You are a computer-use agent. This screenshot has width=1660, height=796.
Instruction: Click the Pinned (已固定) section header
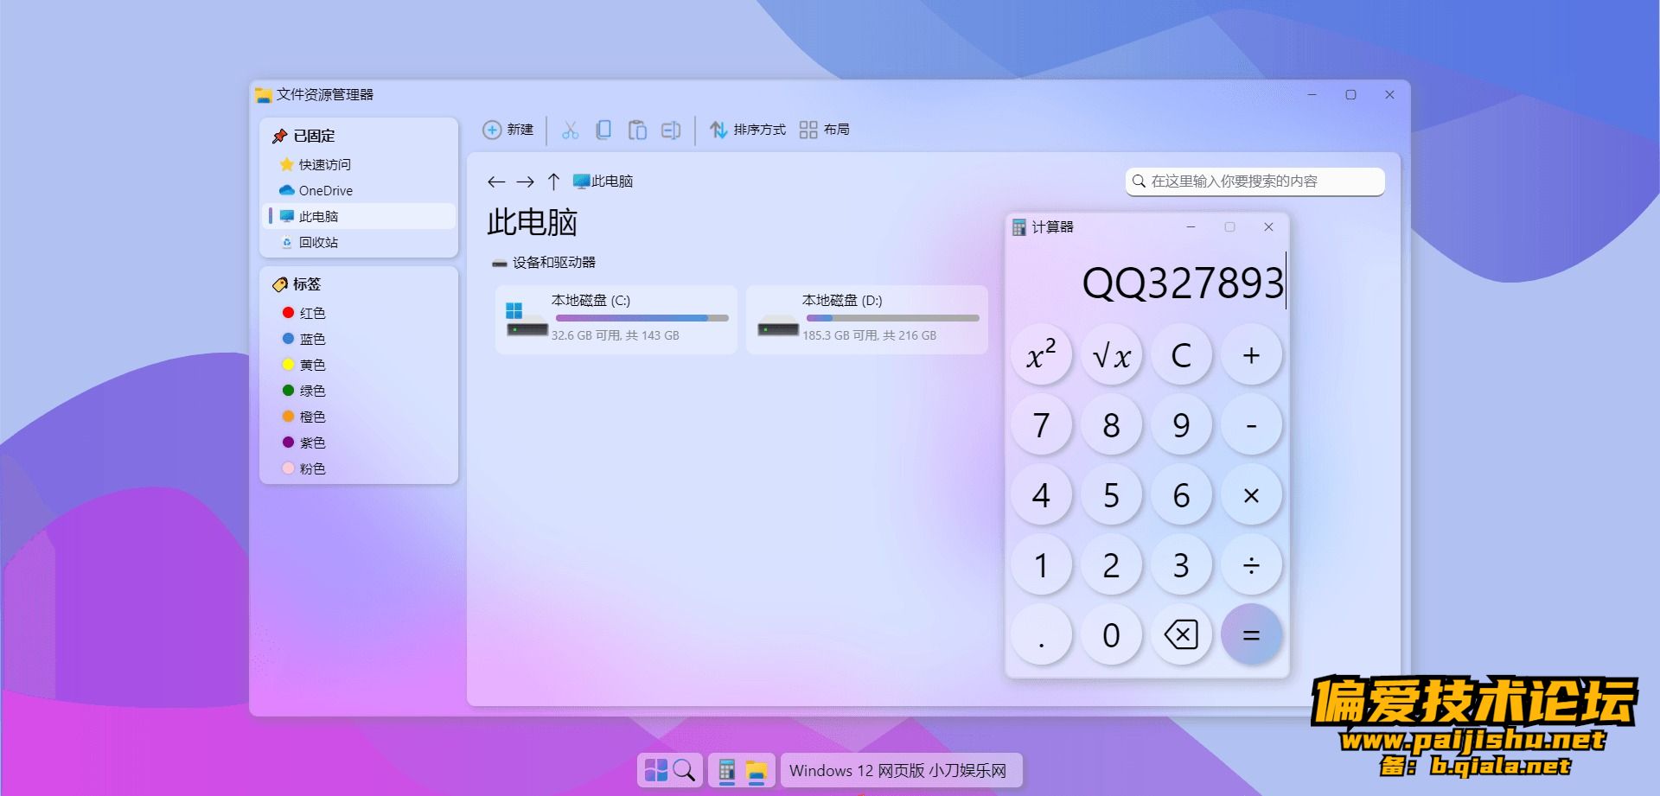(x=303, y=136)
